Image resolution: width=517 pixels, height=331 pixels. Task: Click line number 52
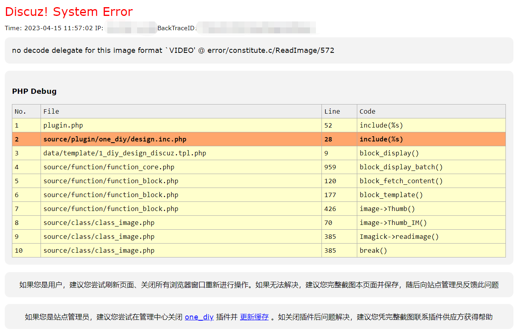point(339,125)
